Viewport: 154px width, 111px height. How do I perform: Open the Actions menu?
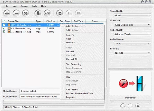[24, 6]
